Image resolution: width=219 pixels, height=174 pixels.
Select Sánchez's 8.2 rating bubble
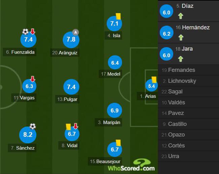(x=28, y=135)
